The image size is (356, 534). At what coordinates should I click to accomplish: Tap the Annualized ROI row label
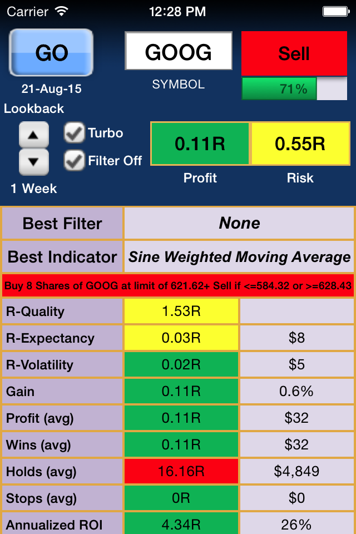(x=62, y=523)
